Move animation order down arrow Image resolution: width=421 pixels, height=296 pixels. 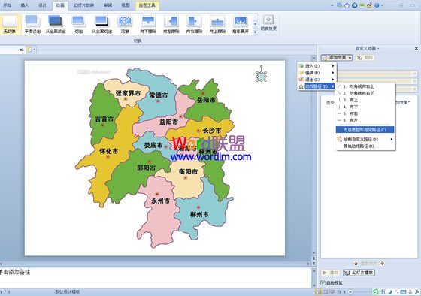tap(382, 264)
